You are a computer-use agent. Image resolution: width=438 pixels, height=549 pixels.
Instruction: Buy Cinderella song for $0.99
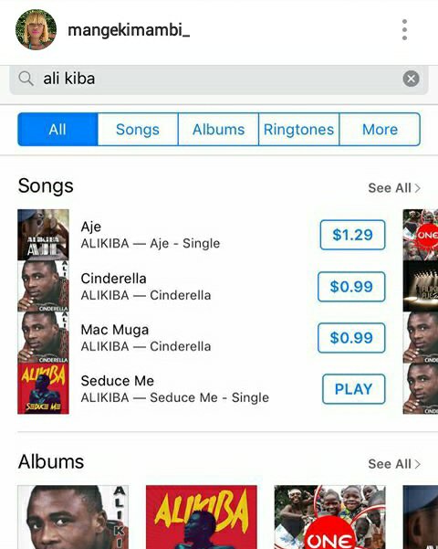[351, 287]
